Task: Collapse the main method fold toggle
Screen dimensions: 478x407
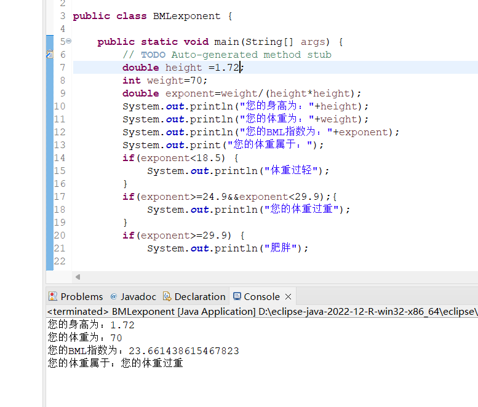Action: coord(69,41)
